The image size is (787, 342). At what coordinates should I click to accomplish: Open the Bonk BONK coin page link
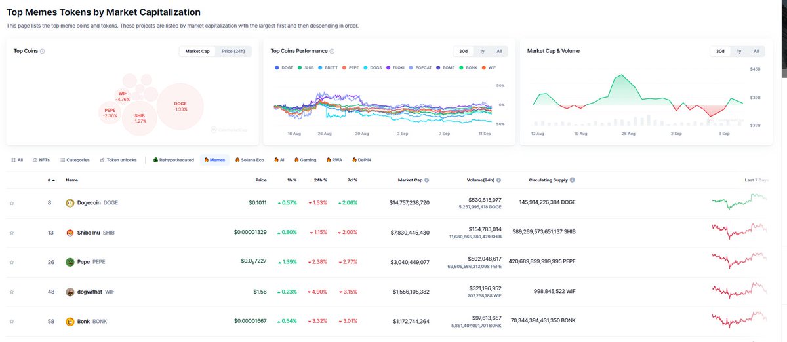[x=87, y=322]
